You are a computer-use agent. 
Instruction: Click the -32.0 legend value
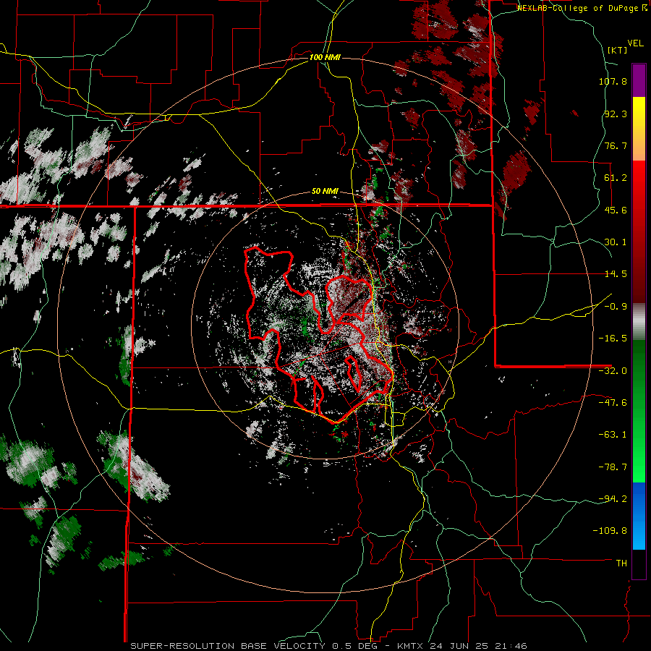(613, 371)
